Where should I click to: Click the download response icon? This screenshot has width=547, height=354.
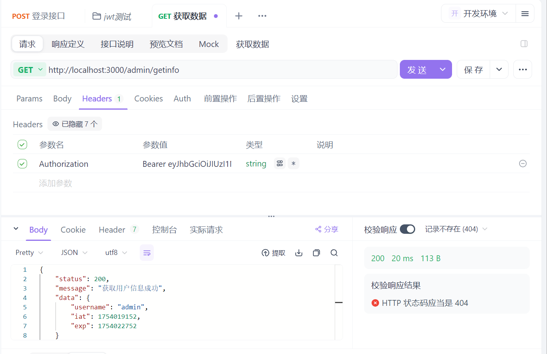[299, 253]
